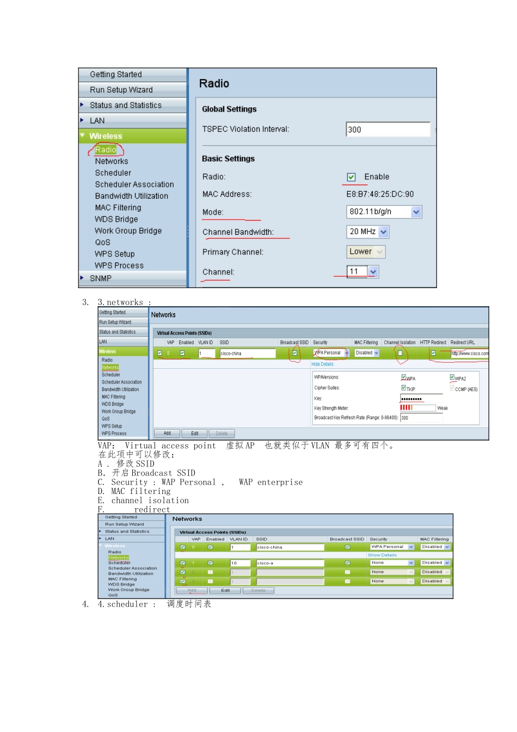
Task: Open the Channel 11 dropdown
Action: click(x=362, y=271)
